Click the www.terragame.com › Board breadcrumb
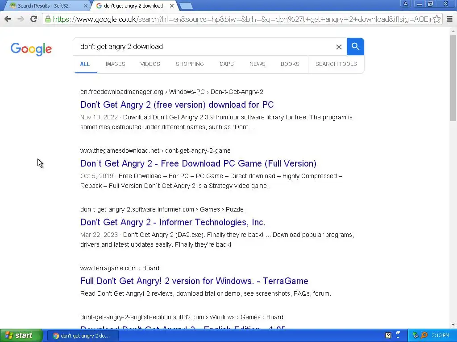 tap(120, 268)
